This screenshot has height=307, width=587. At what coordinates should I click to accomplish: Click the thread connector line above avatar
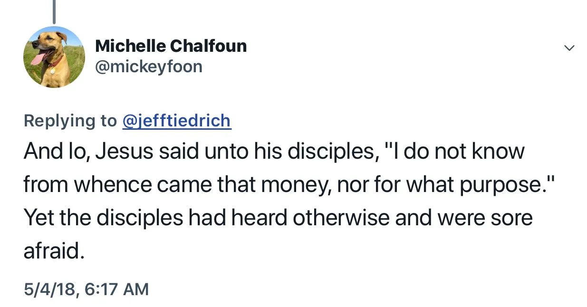[x=54, y=11]
